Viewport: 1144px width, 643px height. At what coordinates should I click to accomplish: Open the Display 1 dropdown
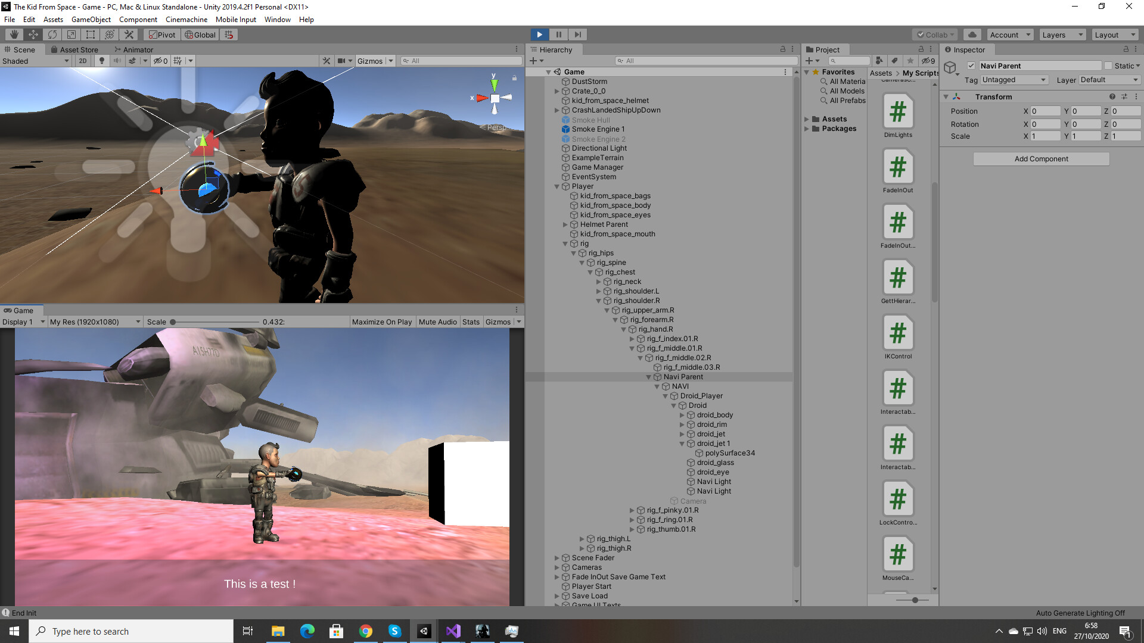[24, 322]
